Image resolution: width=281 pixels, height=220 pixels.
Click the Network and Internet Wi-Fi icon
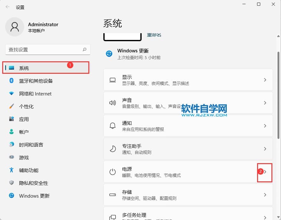pos(11,94)
